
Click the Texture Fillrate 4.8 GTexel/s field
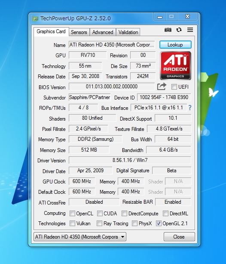(169, 129)
